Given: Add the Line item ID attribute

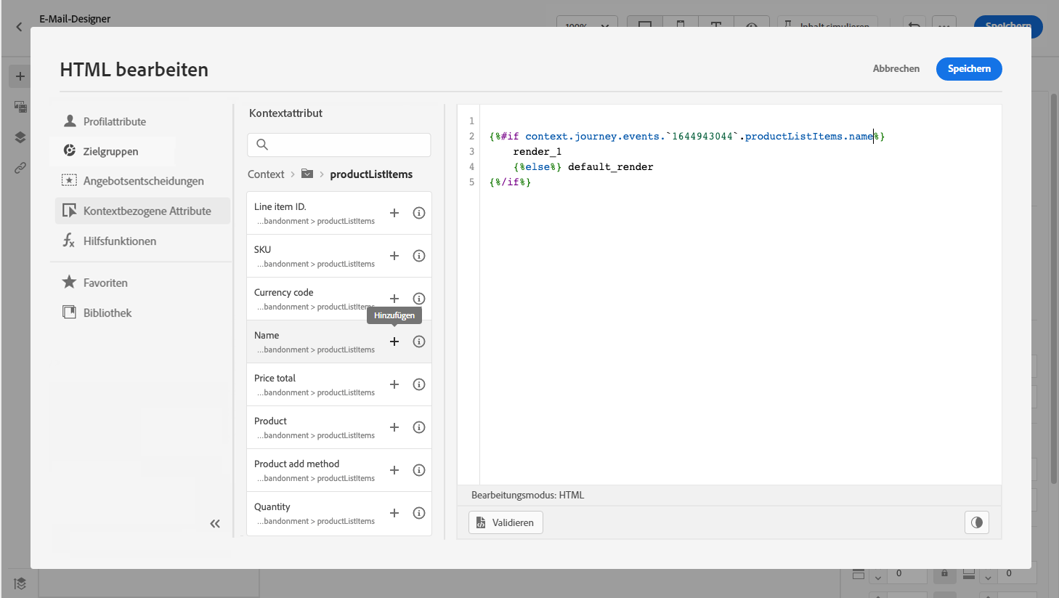Looking at the screenshot, I should pos(394,213).
